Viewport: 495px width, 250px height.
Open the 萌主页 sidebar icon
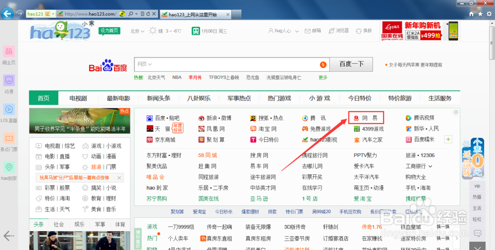click(x=9, y=51)
